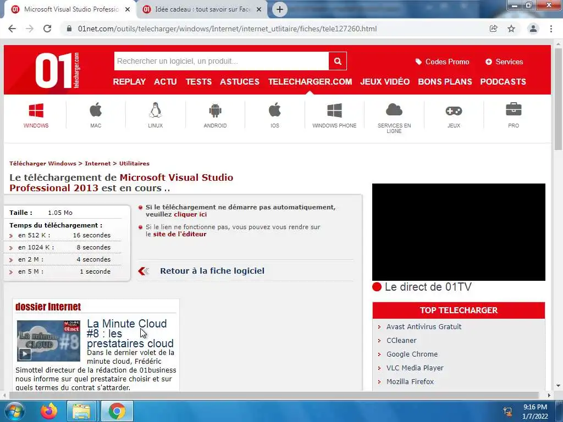The image size is (563, 422).
Task: Open Chrome's three-dot menu
Action: coord(551,29)
